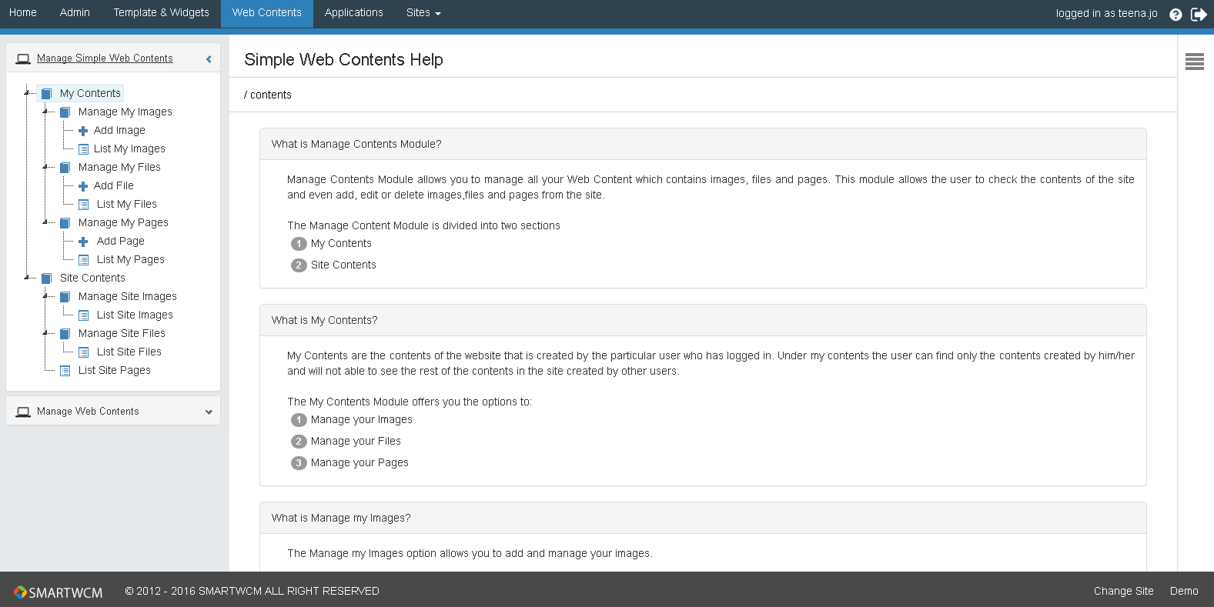Click the Admin menu item
Image resolution: width=1214 pixels, height=607 pixels.
tap(75, 13)
